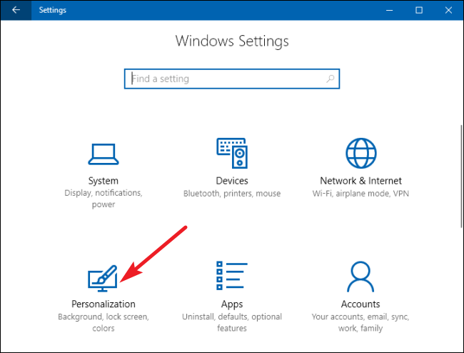Click 'Your accounts, email, sync, work, family'
The height and width of the screenshot is (353, 464).
tap(360, 322)
